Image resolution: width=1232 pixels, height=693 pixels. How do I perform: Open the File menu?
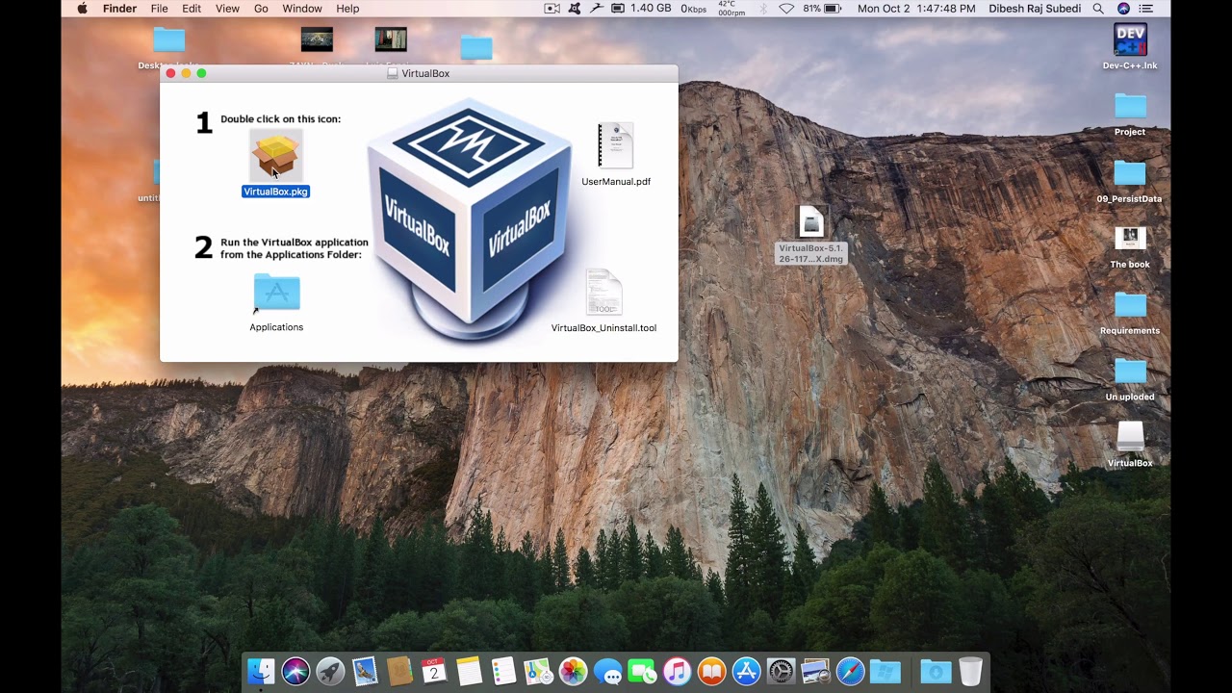point(159,9)
